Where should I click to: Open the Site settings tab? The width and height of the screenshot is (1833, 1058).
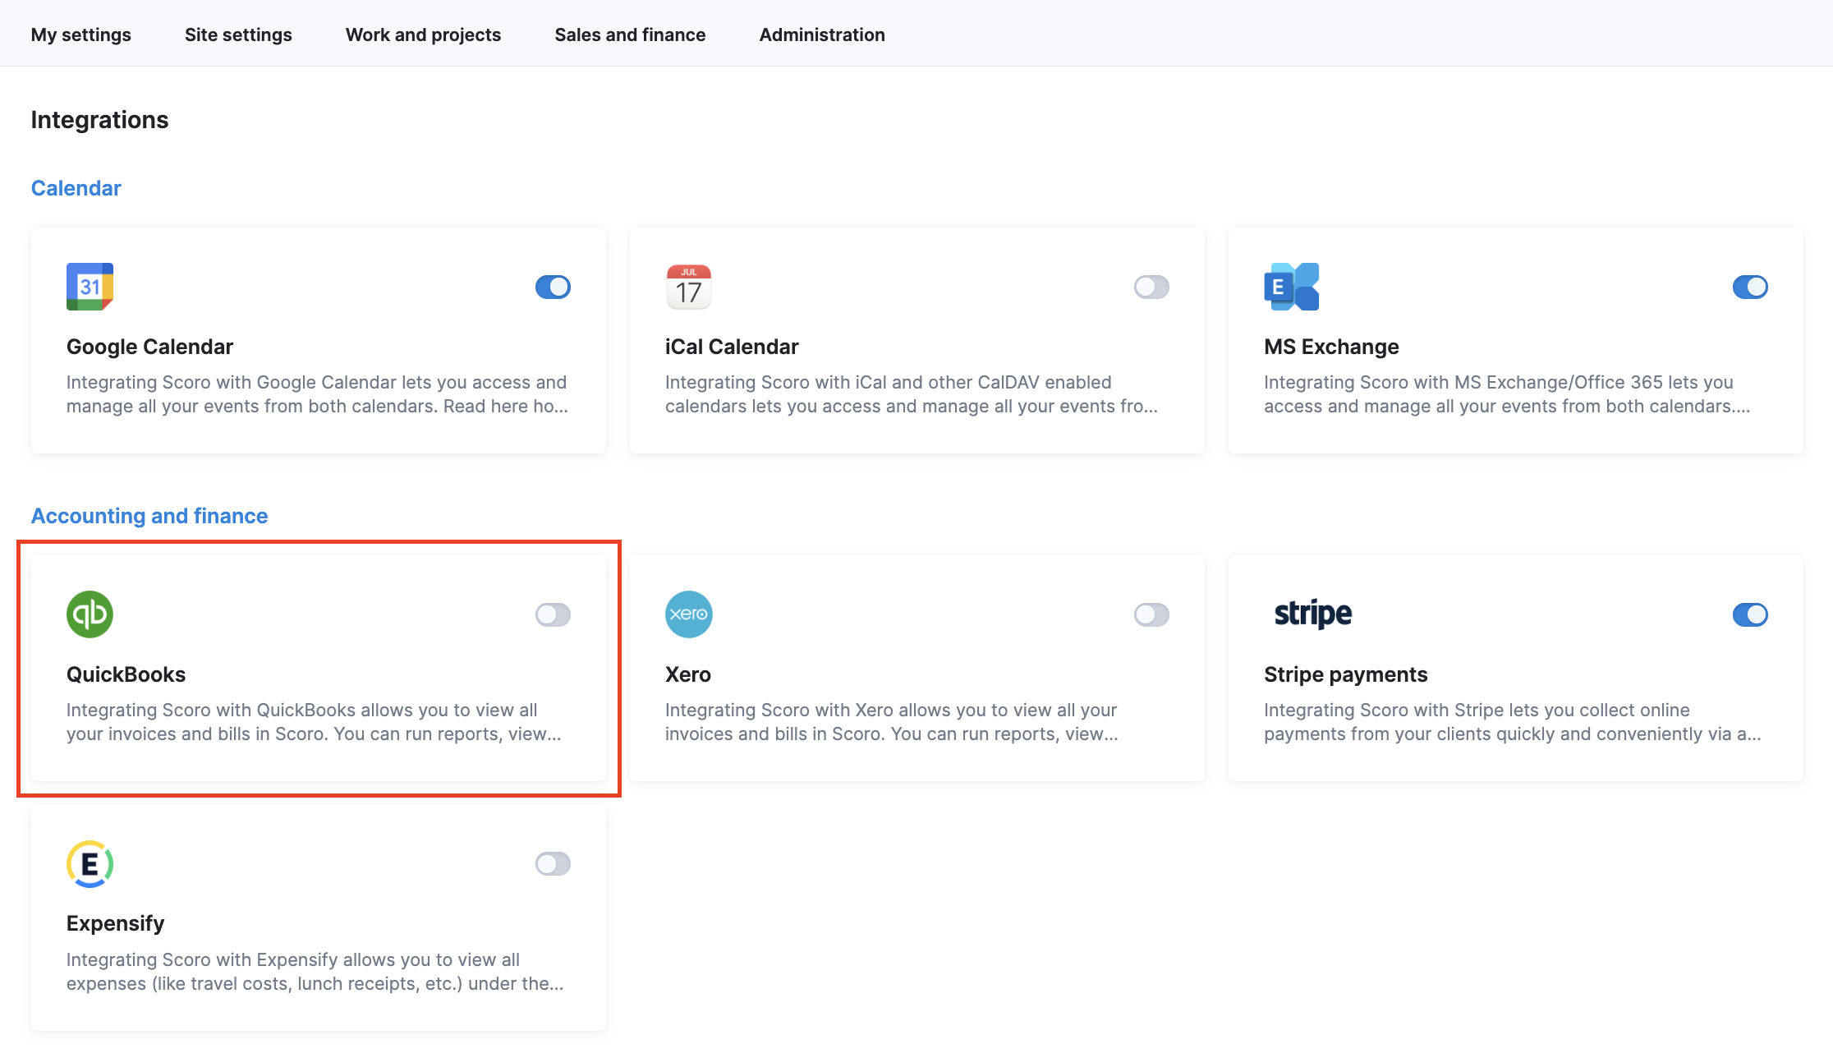[238, 34]
